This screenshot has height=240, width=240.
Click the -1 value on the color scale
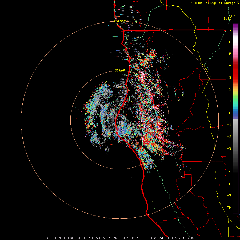(229, 125)
